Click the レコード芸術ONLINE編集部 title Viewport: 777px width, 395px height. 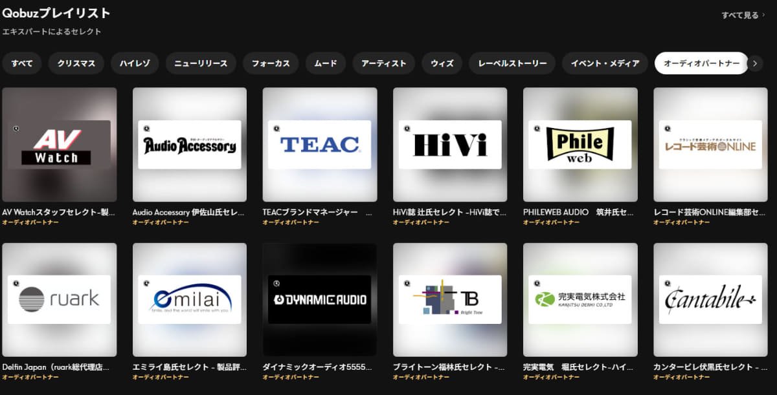click(x=710, y=212)
